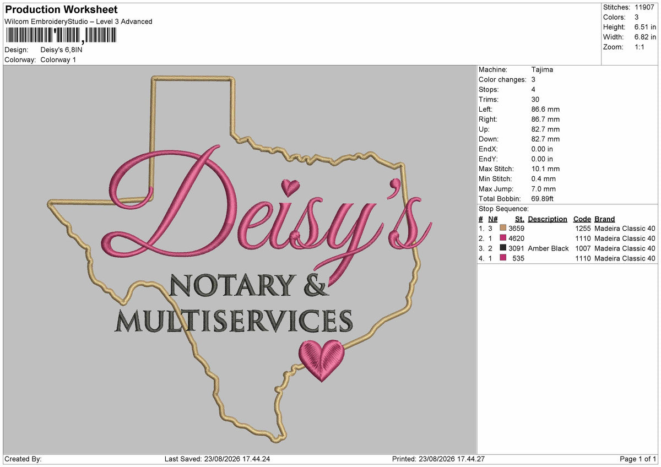Click the Total Bobbin value 69.89ft
Screen dimensions: 661x467
coord(543,198)
